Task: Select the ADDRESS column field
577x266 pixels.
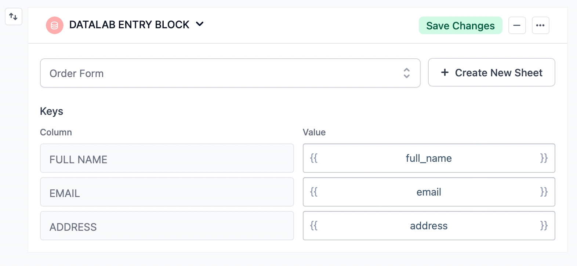Action: click(167, 226)
